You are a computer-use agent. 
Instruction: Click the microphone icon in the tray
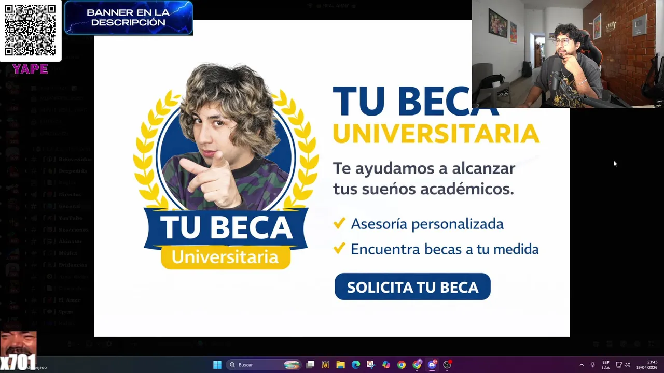pyautogui.click(x=592, y=365)
